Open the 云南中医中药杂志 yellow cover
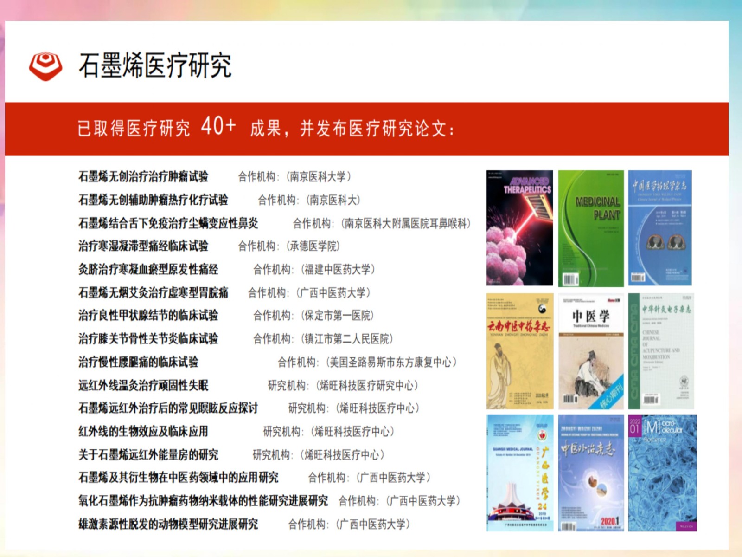The image size is (742, 557). click(519, 351)
